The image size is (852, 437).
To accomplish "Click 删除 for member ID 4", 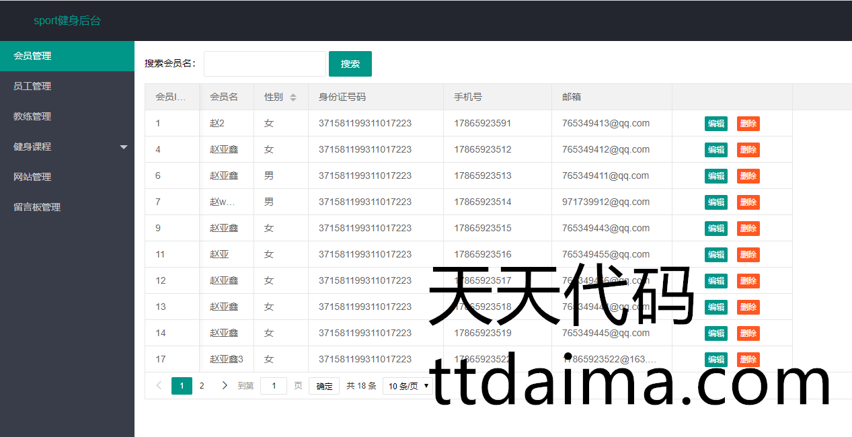I will (x=748, y=150).
